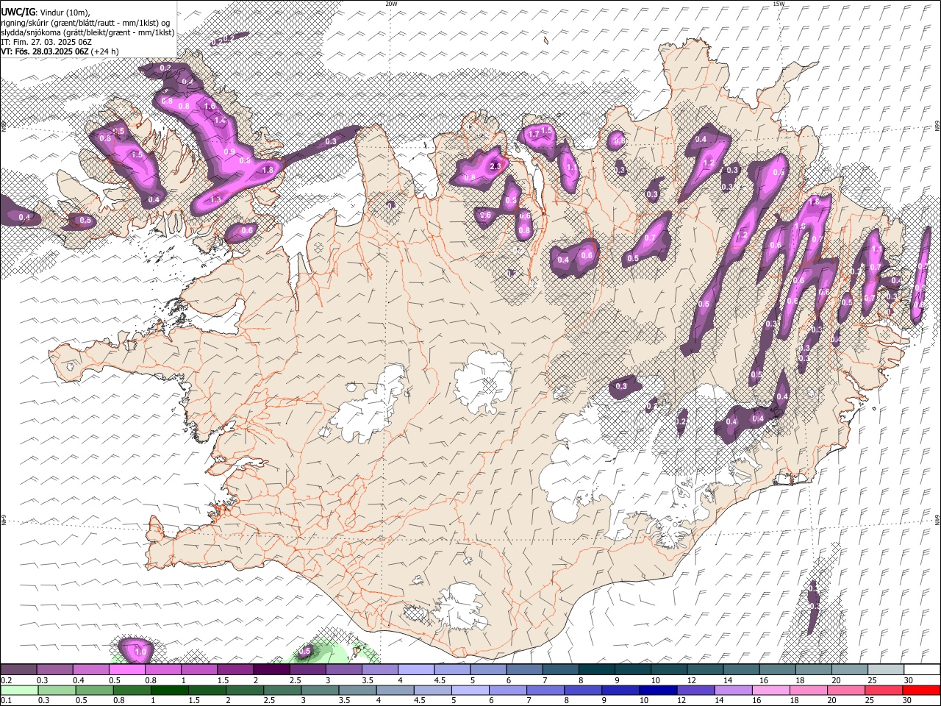Click the dark teal swatch at 8 on upper scale
Image resolution: width=941 pixels, height=706 pixels.
597,670
